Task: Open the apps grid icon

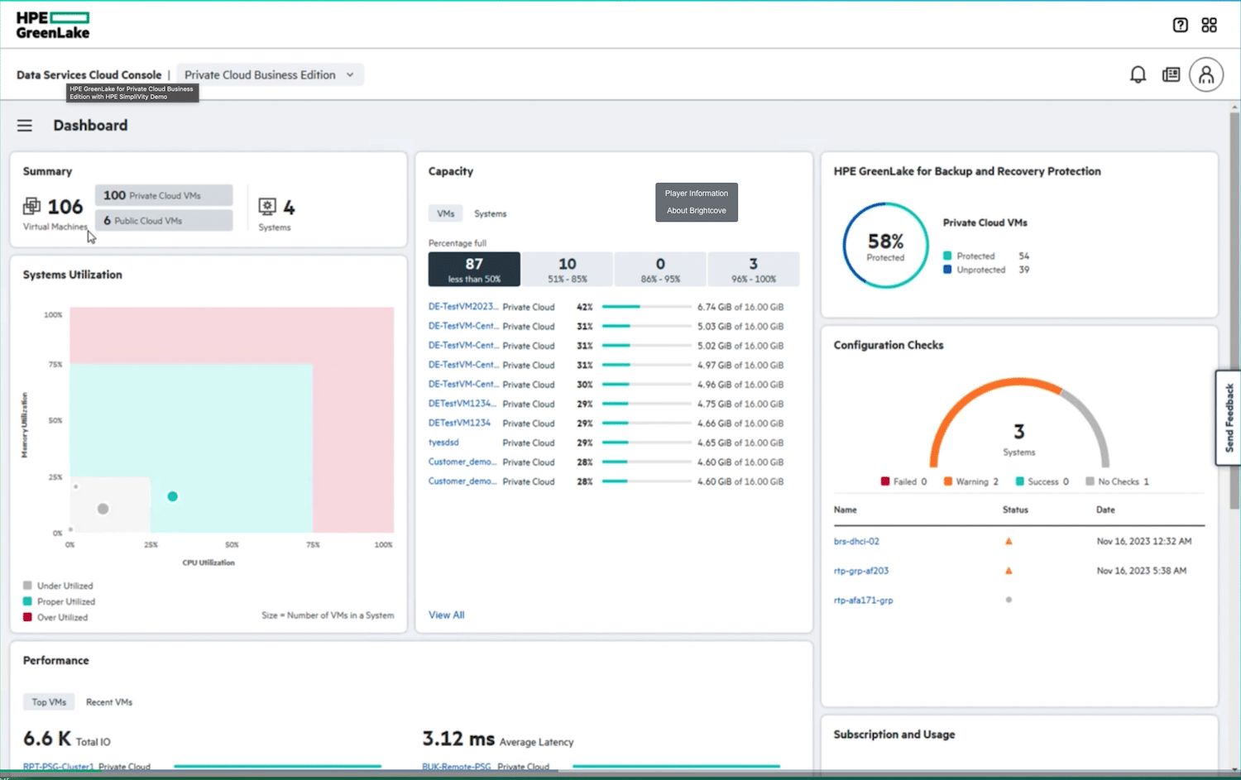Action: (1210, 25)
